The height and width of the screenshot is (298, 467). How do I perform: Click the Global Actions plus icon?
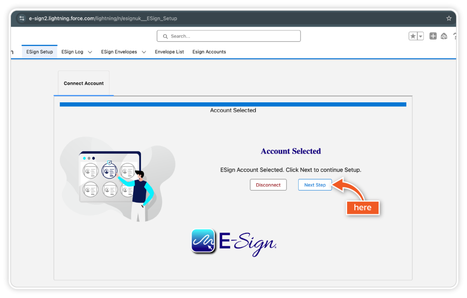433,36
